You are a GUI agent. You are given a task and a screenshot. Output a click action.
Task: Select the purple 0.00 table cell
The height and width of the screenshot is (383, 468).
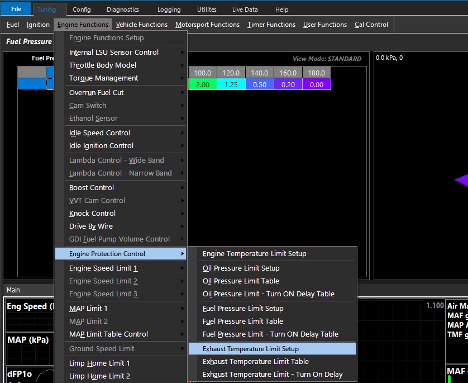click(316, 84)
